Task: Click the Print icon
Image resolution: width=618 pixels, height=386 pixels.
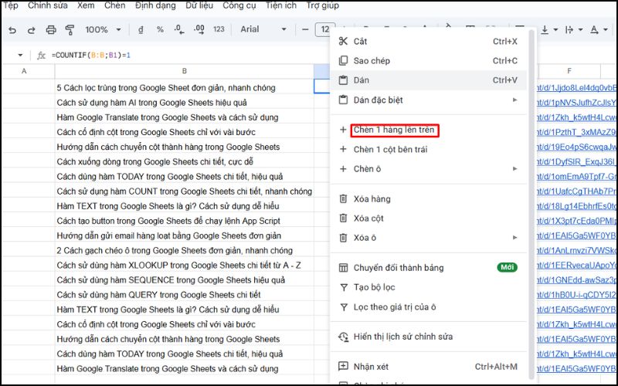Action: coord(51,30)
